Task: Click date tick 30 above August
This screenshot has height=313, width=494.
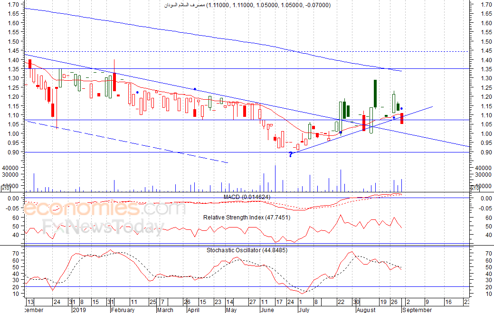Action: tap(356, 302)
